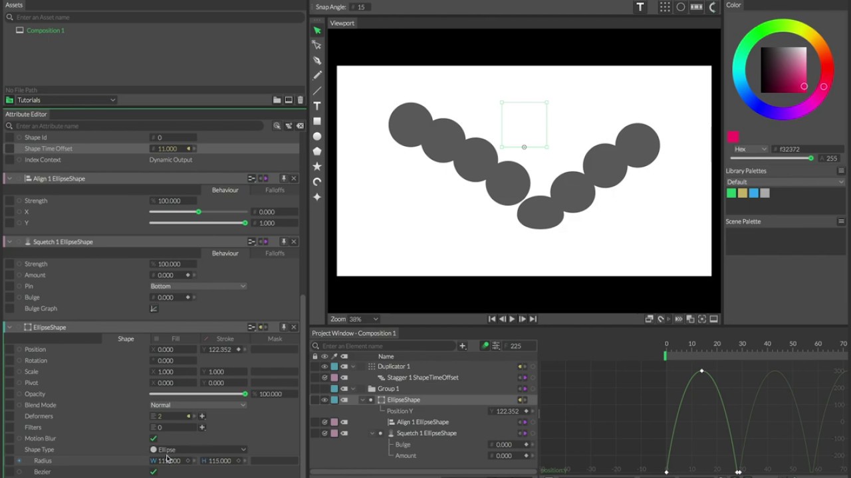Open the viewport Zoom 38% dropdown
This screenshot has width=851, height=478.
coord(363,319)
